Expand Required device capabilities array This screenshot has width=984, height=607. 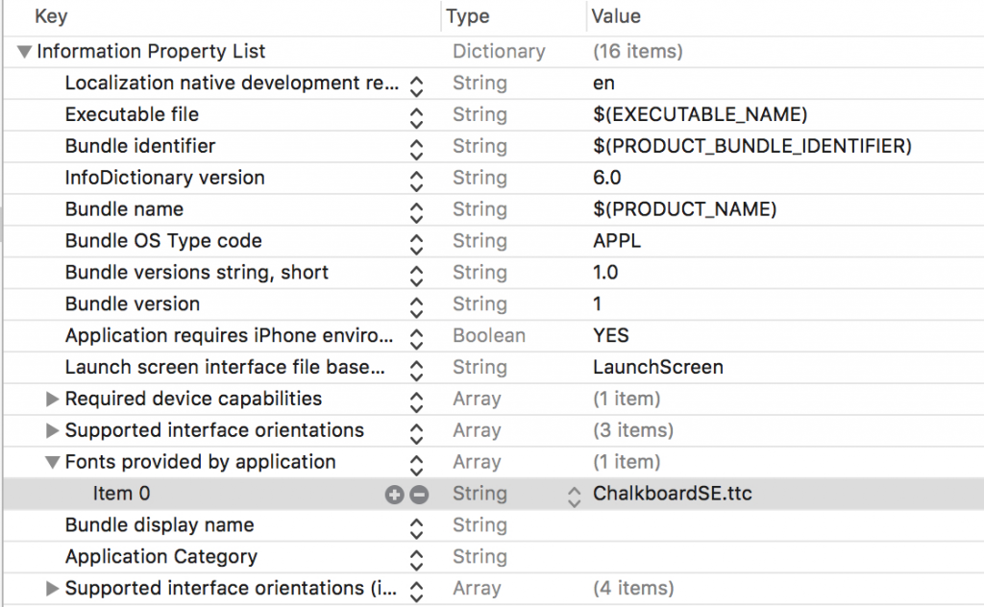coord(53,399)
